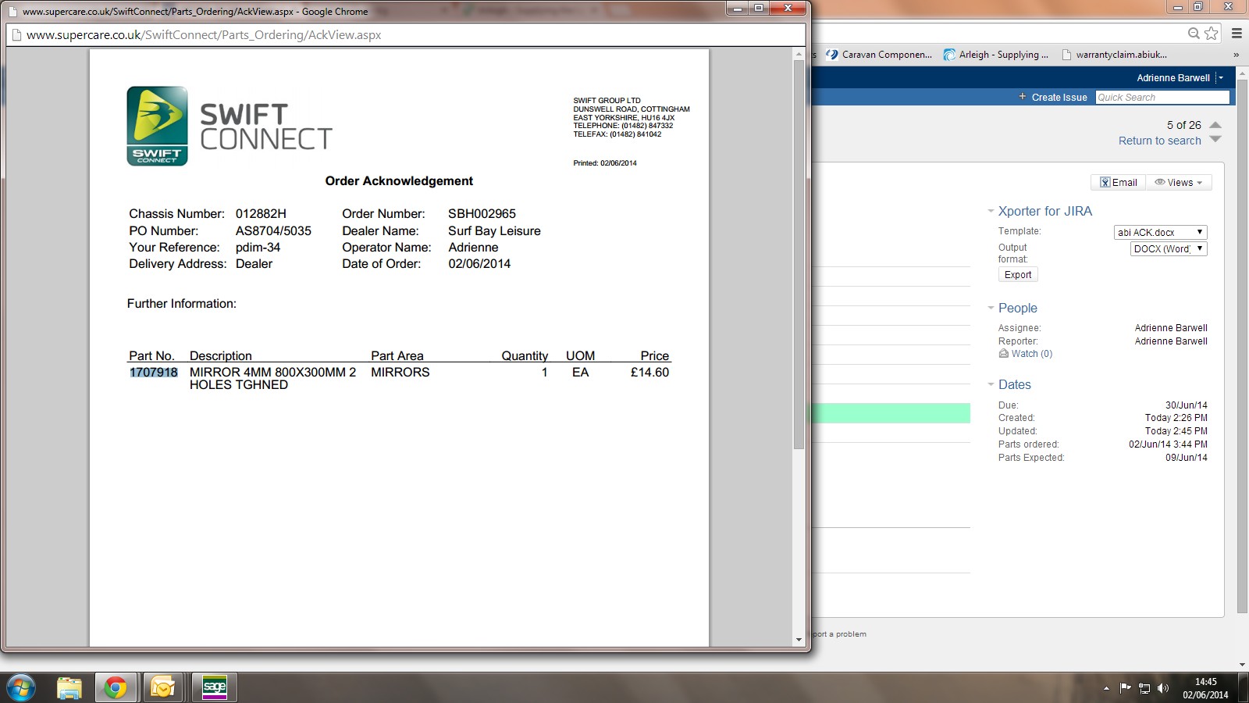Launch Sage from the taskbar
1249x703 pixels.
pyautogui.click(x=214, y=688)
